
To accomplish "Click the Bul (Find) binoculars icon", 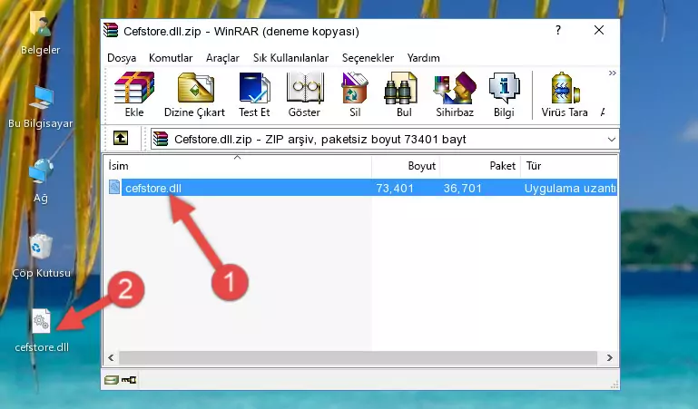I will click(403, 94).
